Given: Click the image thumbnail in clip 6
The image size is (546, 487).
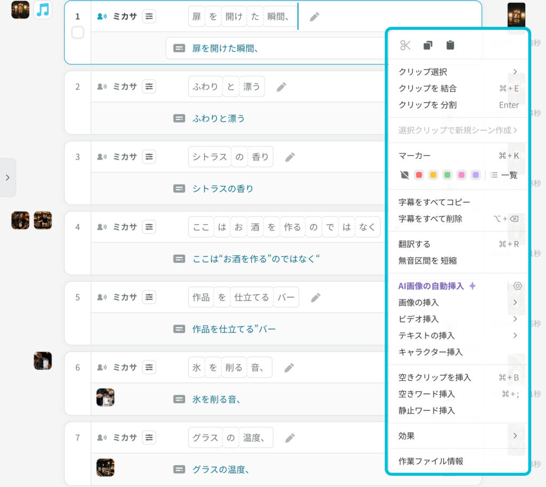Looking at the screenshot, I should 105,397.
